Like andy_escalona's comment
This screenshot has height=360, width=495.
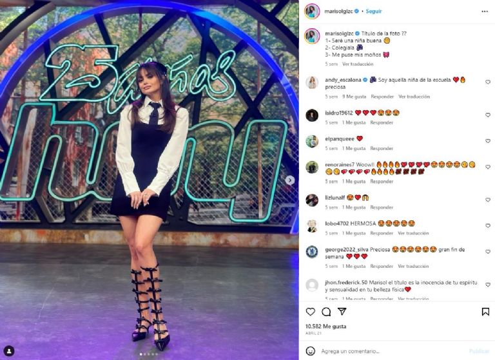pos(488,82)
